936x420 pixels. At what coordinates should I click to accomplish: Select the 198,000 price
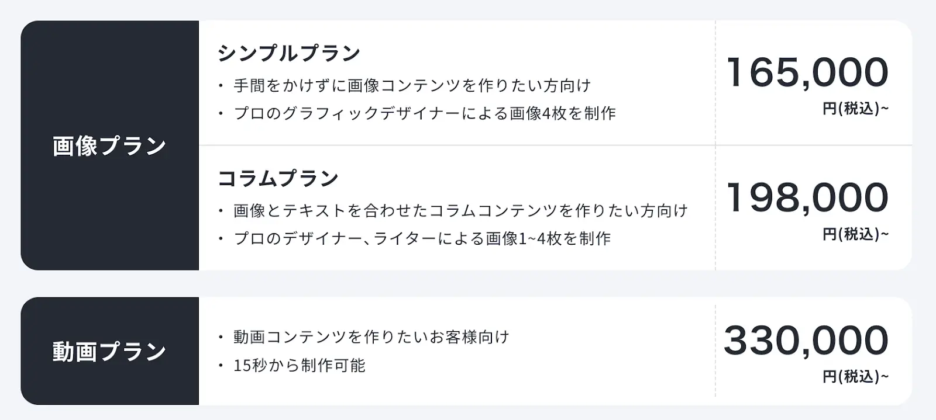[x=807, y=197]
